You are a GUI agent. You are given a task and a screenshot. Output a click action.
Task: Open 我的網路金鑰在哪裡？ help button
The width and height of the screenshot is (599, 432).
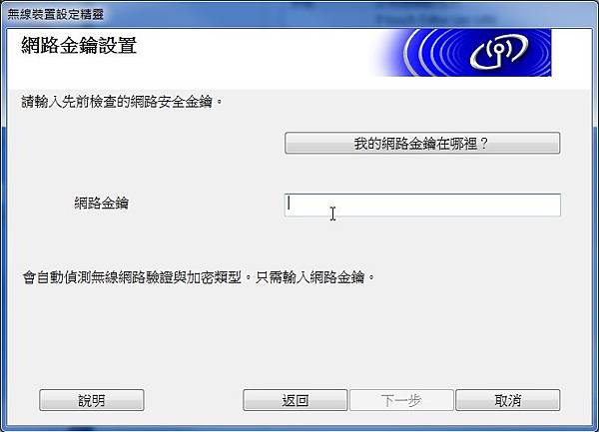coord(422,143)
